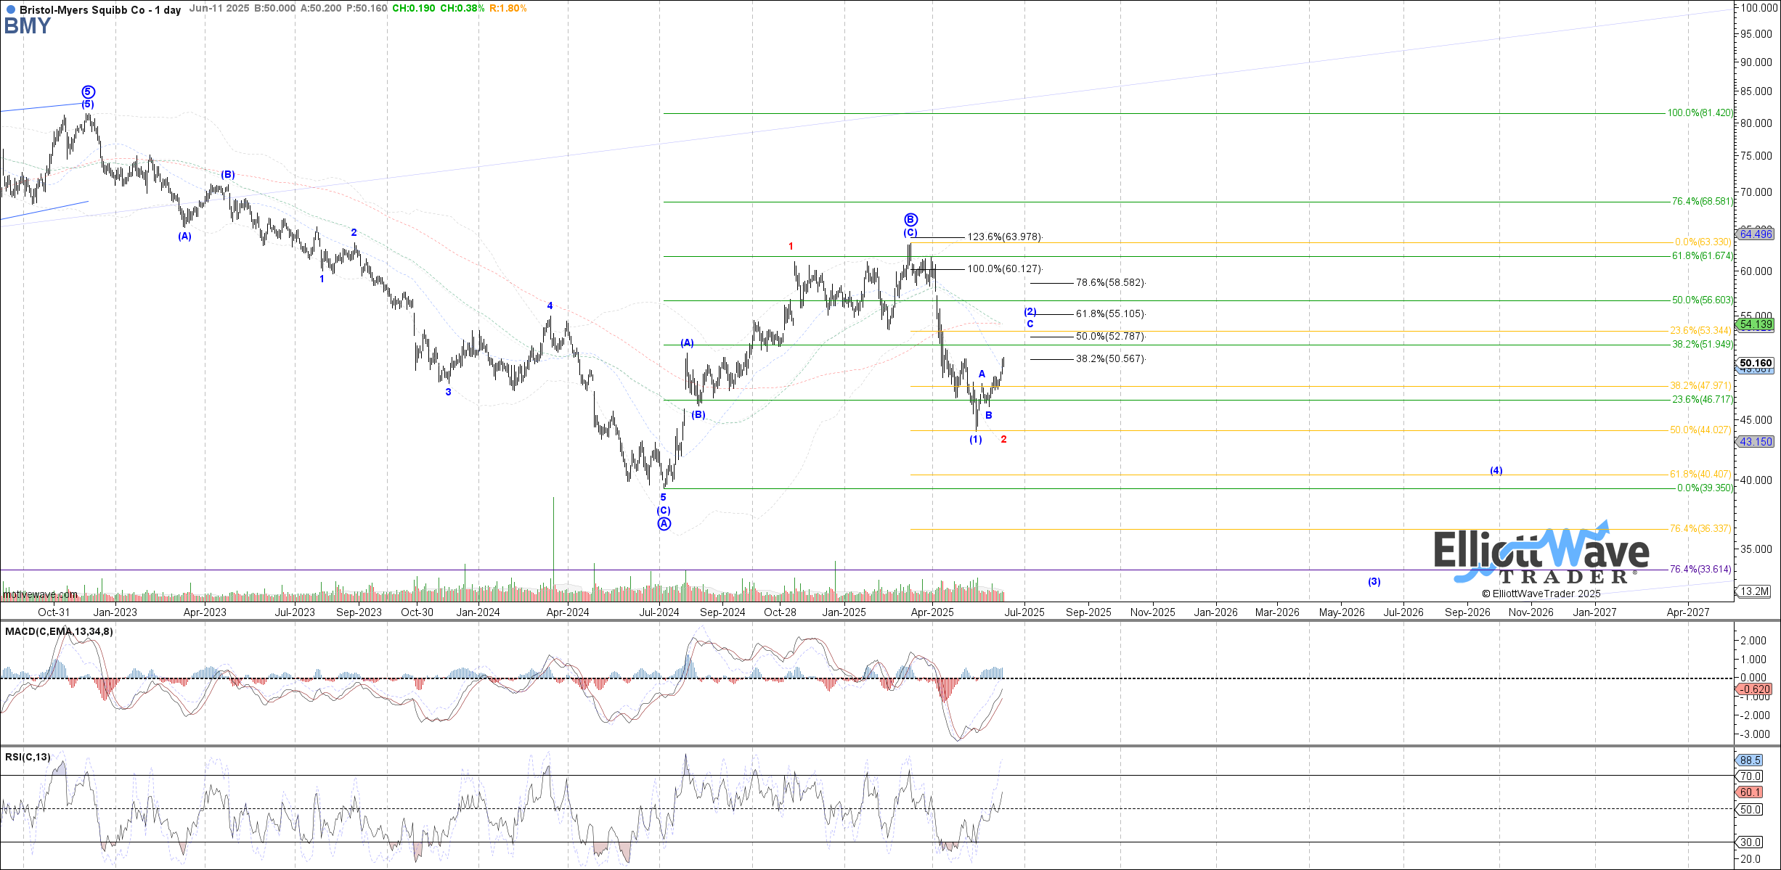Click the black extension label 123.6%(63.978)
The height and width of the screenshot is (870, 1781).
pos(1005,237)
